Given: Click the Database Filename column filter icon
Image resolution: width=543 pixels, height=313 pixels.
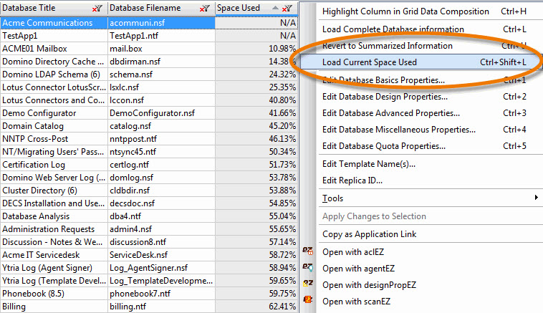Looking at the screenshot, I should pos(204,8).
